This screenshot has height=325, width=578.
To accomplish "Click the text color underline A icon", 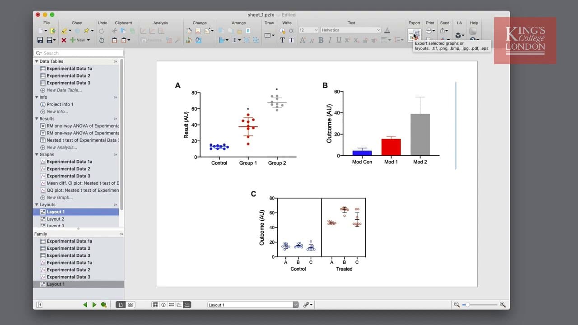I will click(x=387, y=31).
